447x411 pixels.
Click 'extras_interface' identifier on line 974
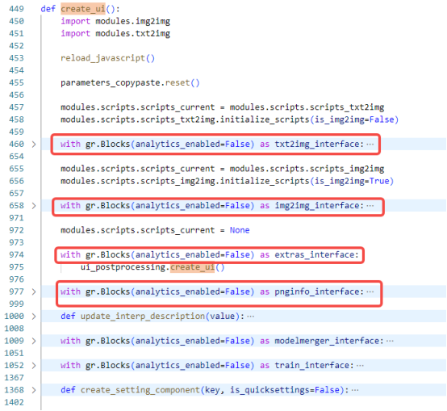pyautogui.click(x=315, y=254)
